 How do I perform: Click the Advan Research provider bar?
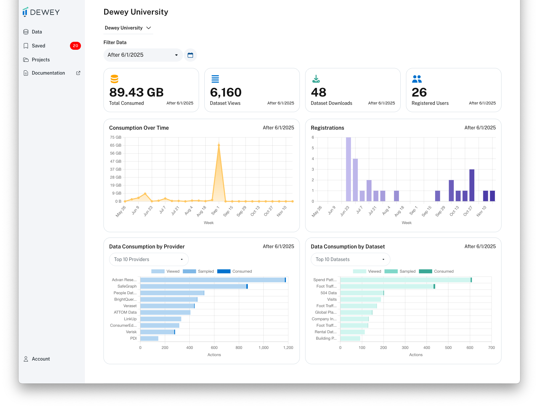click(213, 280)
